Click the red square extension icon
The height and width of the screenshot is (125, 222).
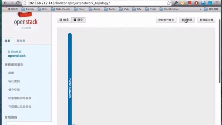(189, 3)
